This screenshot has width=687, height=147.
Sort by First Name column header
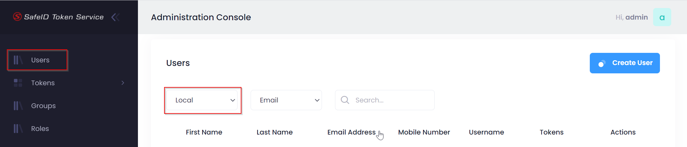204,132
